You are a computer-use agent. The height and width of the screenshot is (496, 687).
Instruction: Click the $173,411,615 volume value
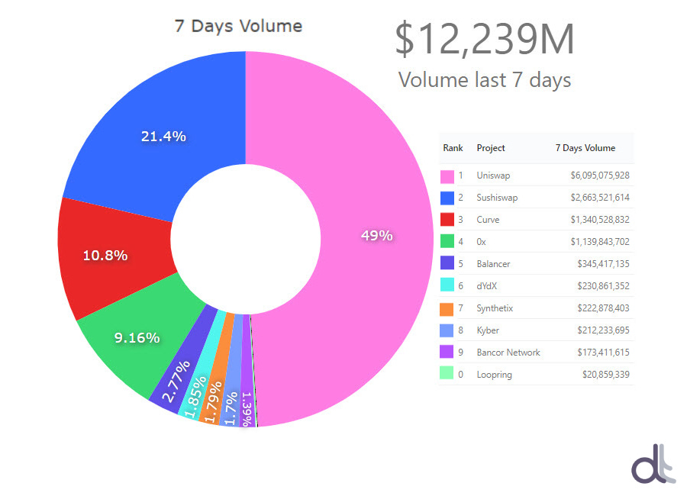(603, 353)
